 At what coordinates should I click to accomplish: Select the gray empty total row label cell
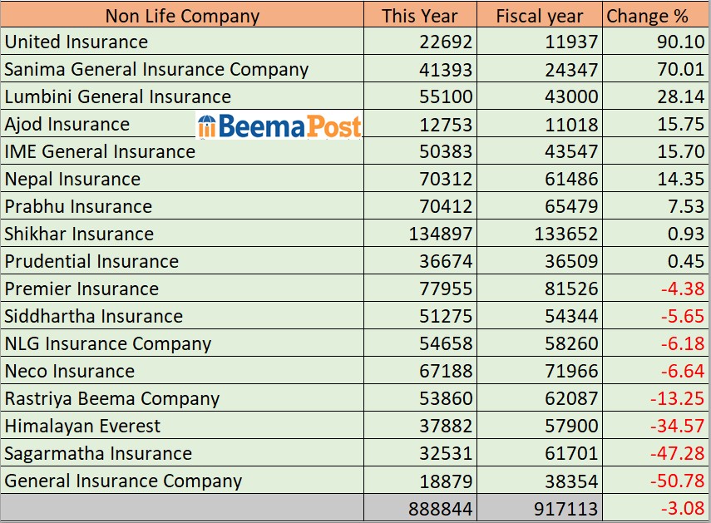182,508
